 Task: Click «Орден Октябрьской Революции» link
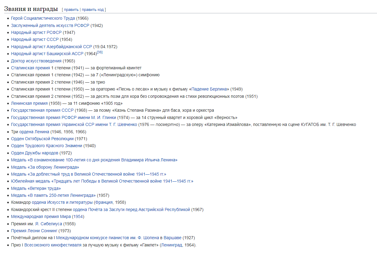point(42,139)
